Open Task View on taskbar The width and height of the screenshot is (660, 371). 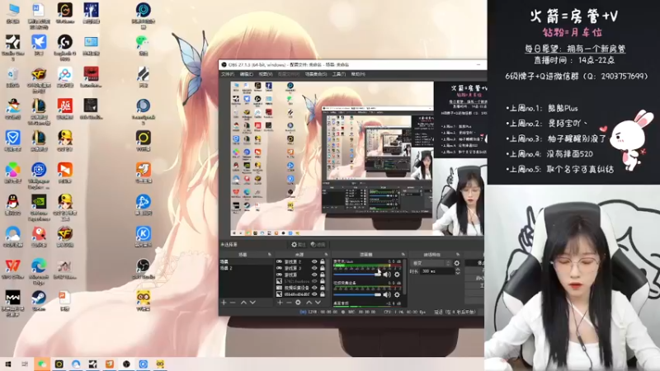(25, 364)
